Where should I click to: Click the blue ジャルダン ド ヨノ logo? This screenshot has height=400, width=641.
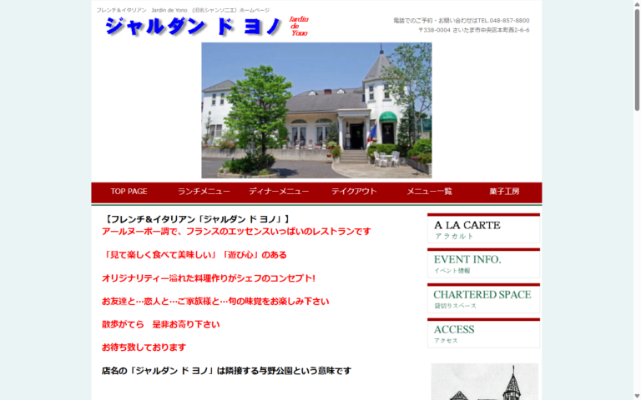click(x=193, y=27)
